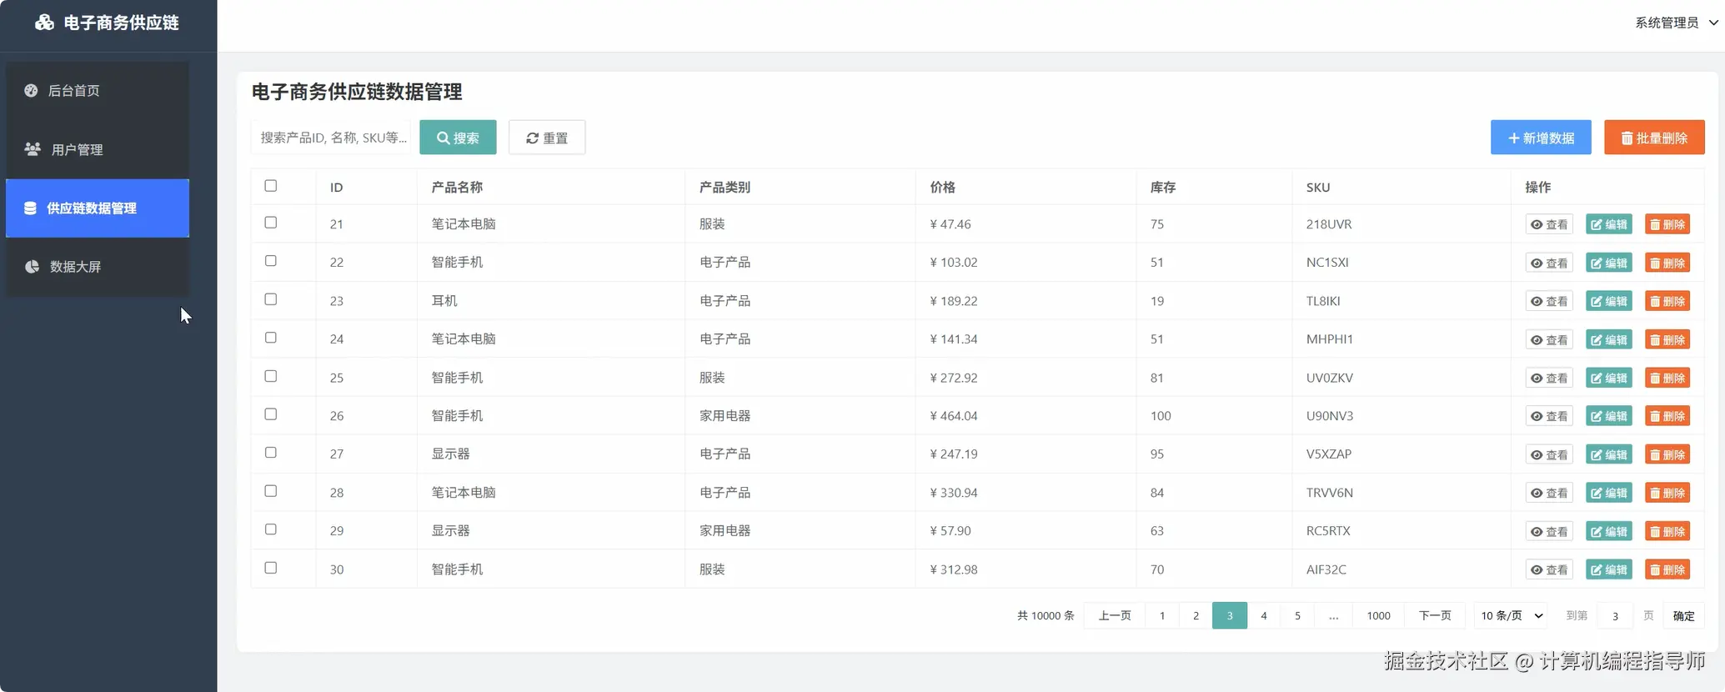Screen dimensions: 1725x692
Task: View the row with SKU U90NV3
Action: tap(1549, 416)
